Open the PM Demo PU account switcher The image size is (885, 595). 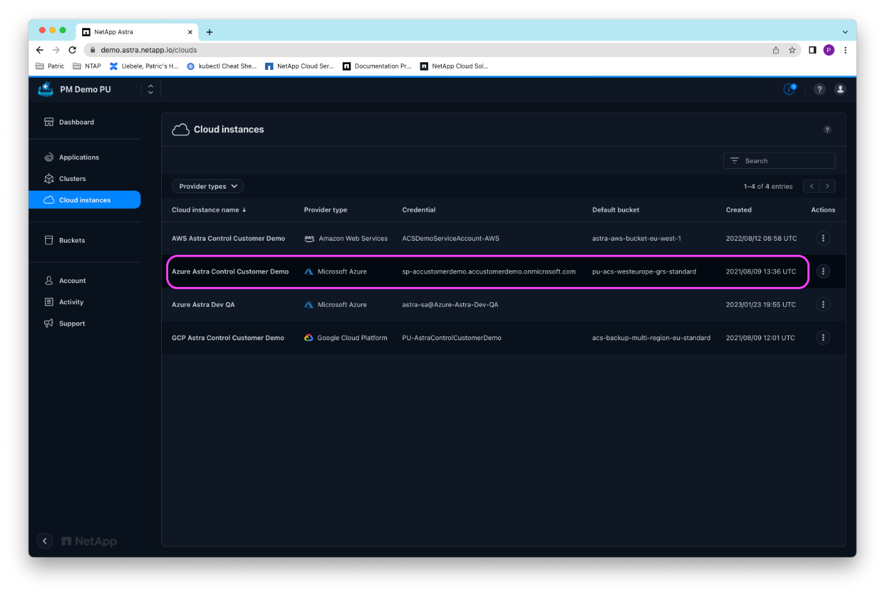[x=150, y=89]
